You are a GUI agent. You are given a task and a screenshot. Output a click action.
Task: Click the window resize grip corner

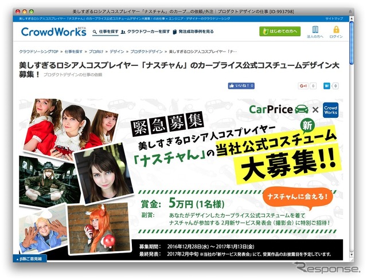pyautogui.click(x=352, y=259)
